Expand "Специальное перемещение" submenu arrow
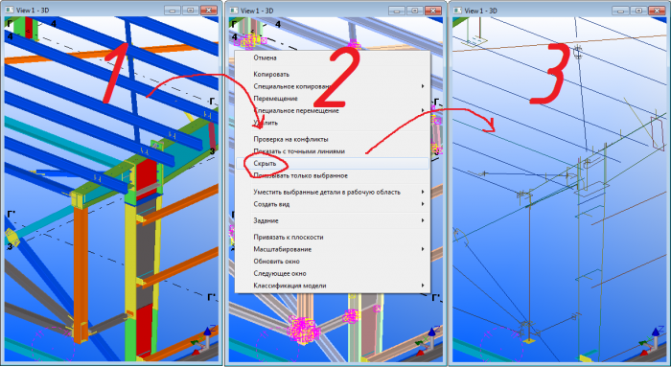The height and width of the screenshot is (367, 671). (x=423, y=111)
